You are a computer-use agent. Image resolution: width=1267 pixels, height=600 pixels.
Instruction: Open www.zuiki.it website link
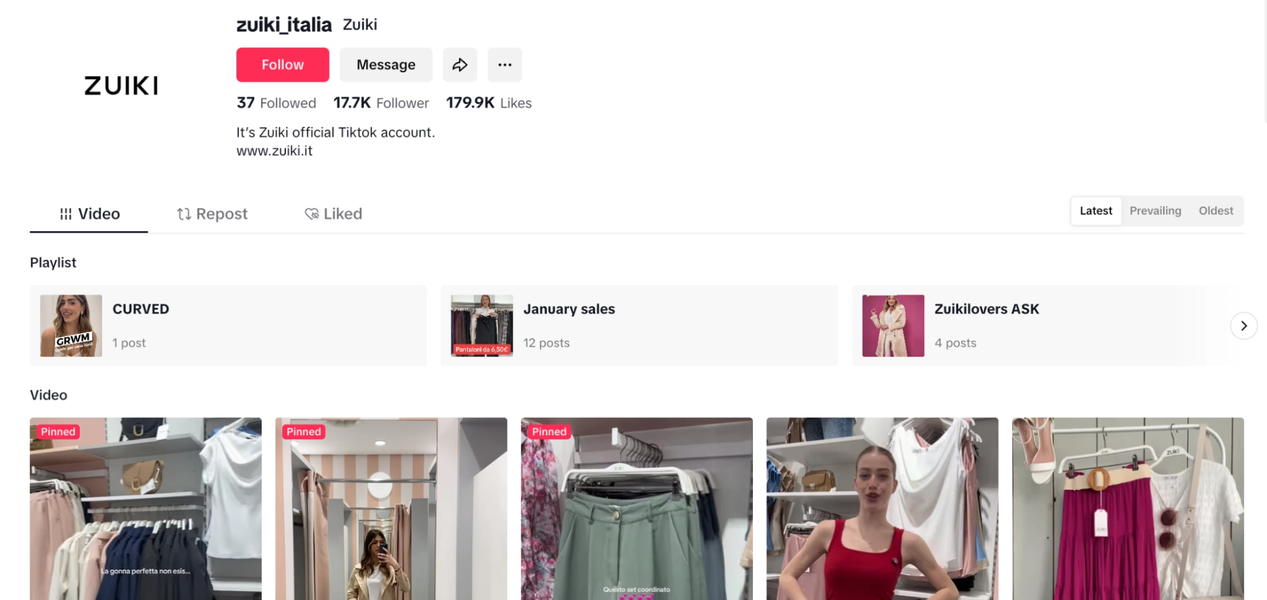[274, 151]
